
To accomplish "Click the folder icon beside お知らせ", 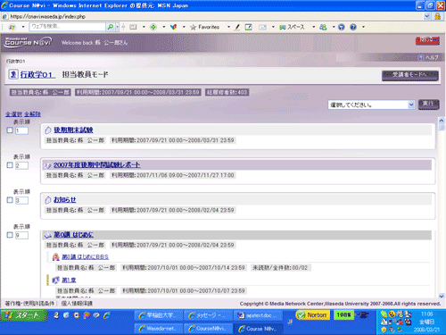I will (48, 200).
